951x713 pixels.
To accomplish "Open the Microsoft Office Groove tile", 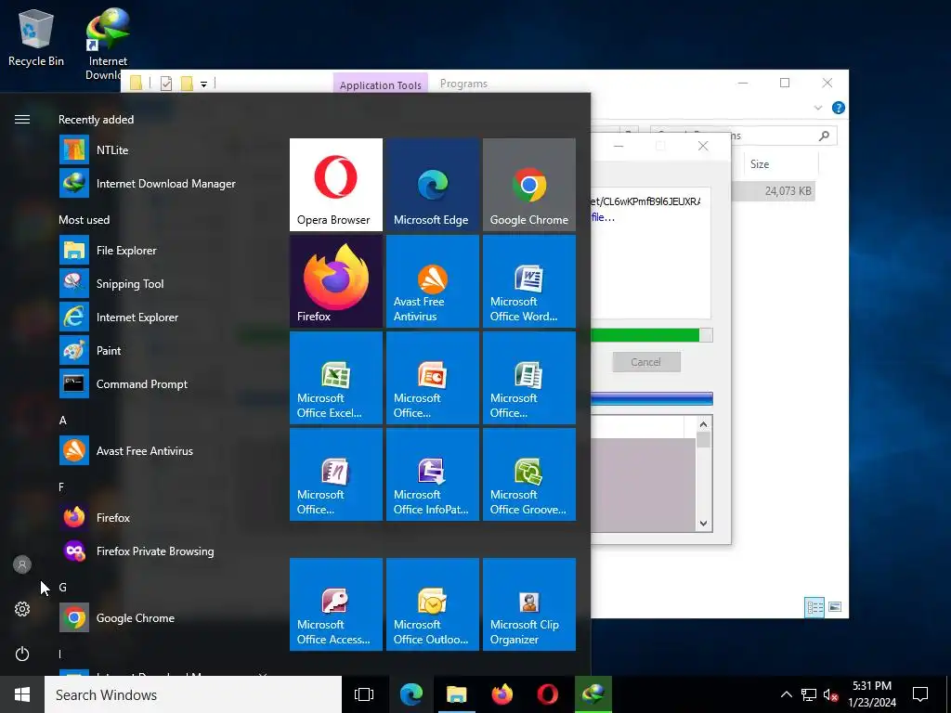I will click(528, 474).
